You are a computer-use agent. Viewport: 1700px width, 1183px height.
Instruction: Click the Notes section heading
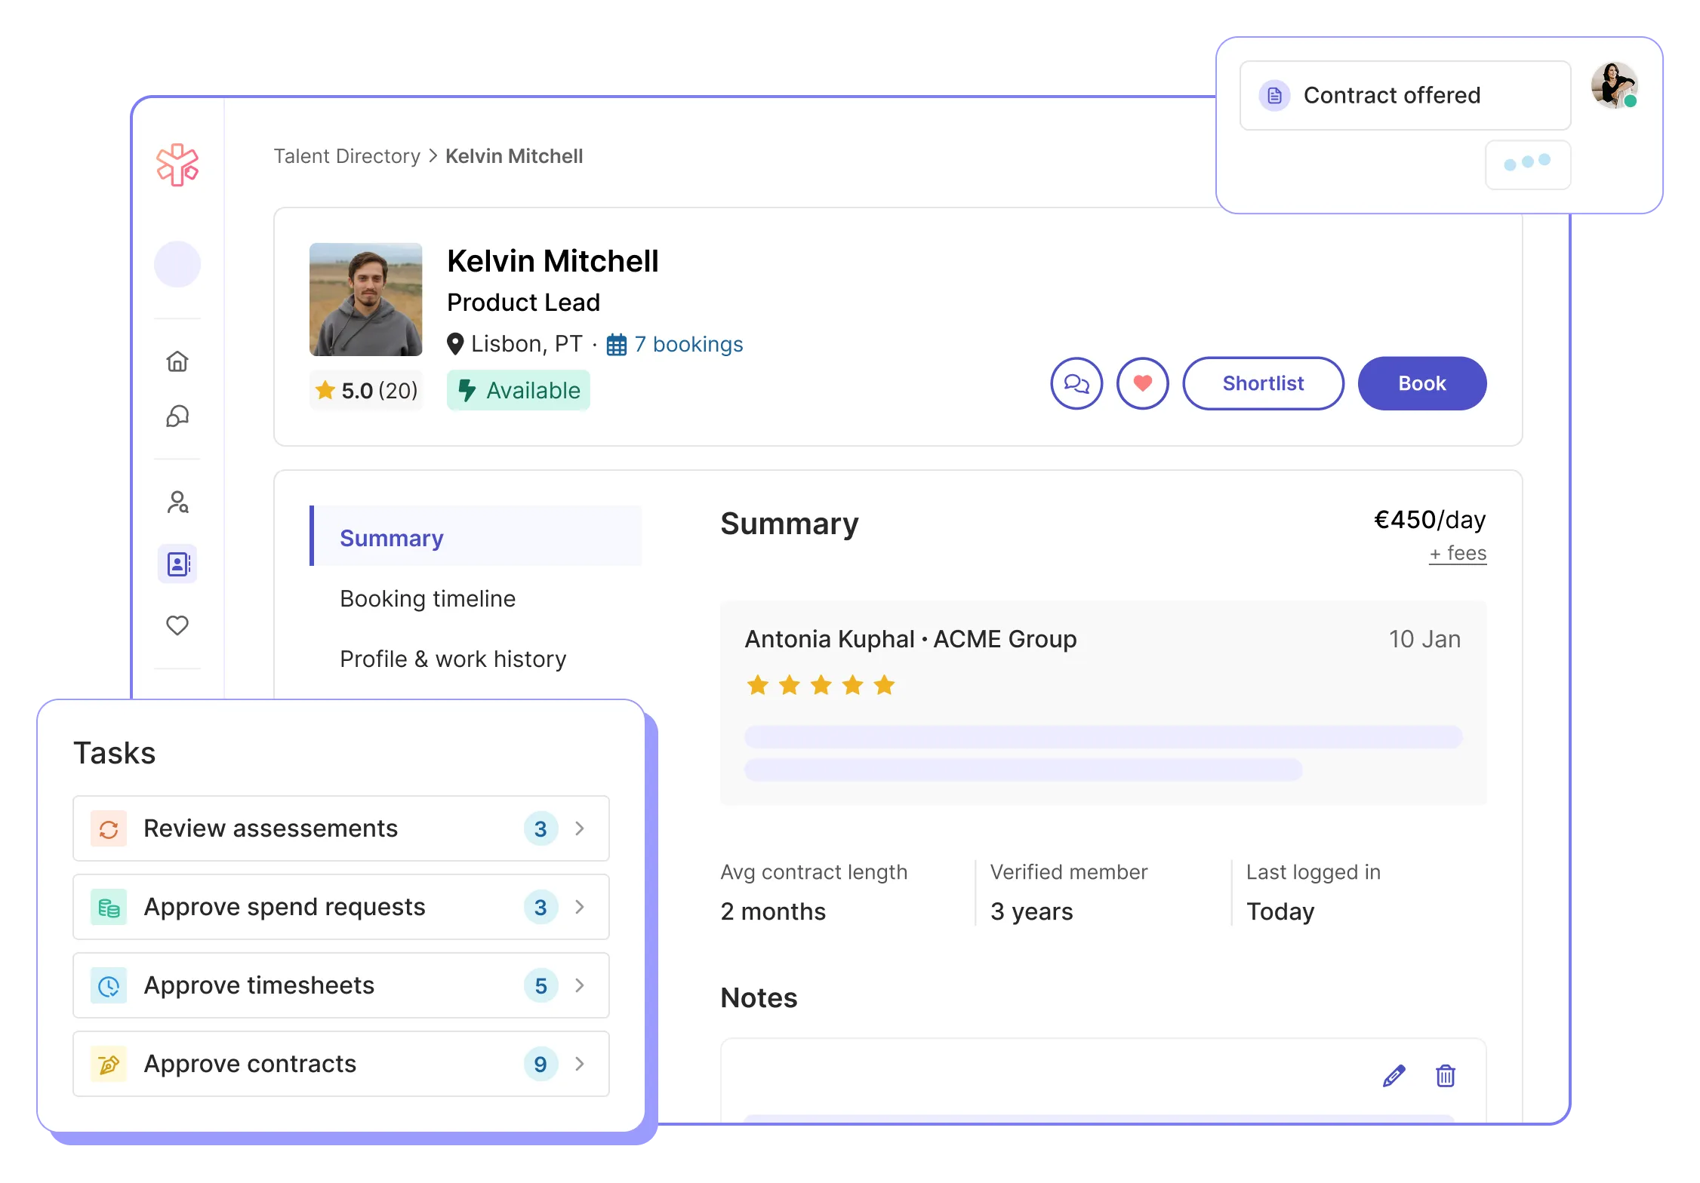pos(759,998)
